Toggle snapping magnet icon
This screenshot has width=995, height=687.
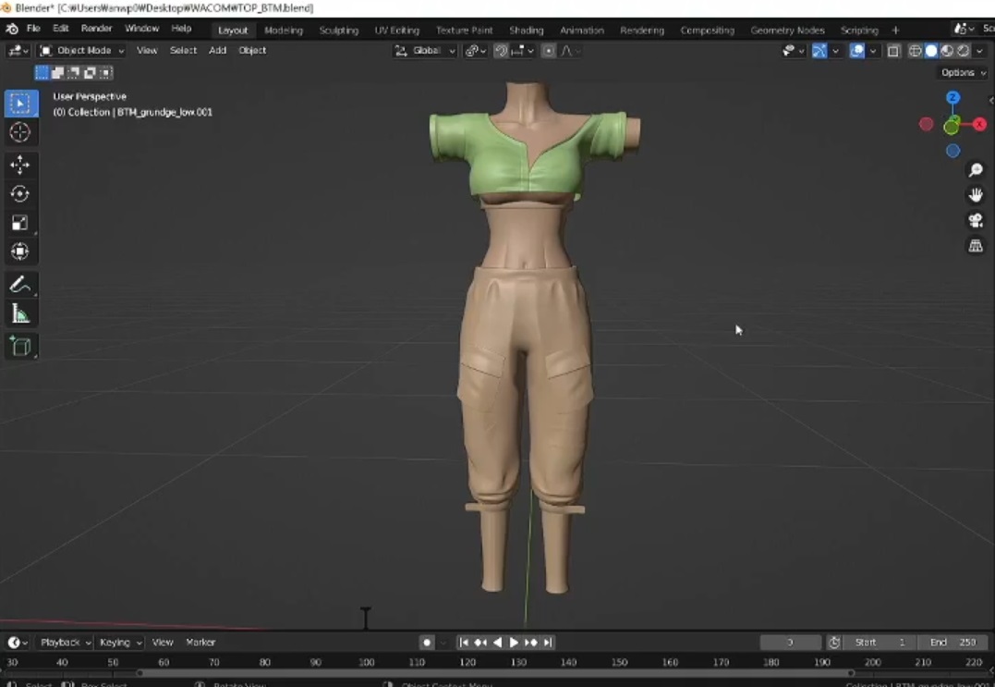[x=501, y=51]
